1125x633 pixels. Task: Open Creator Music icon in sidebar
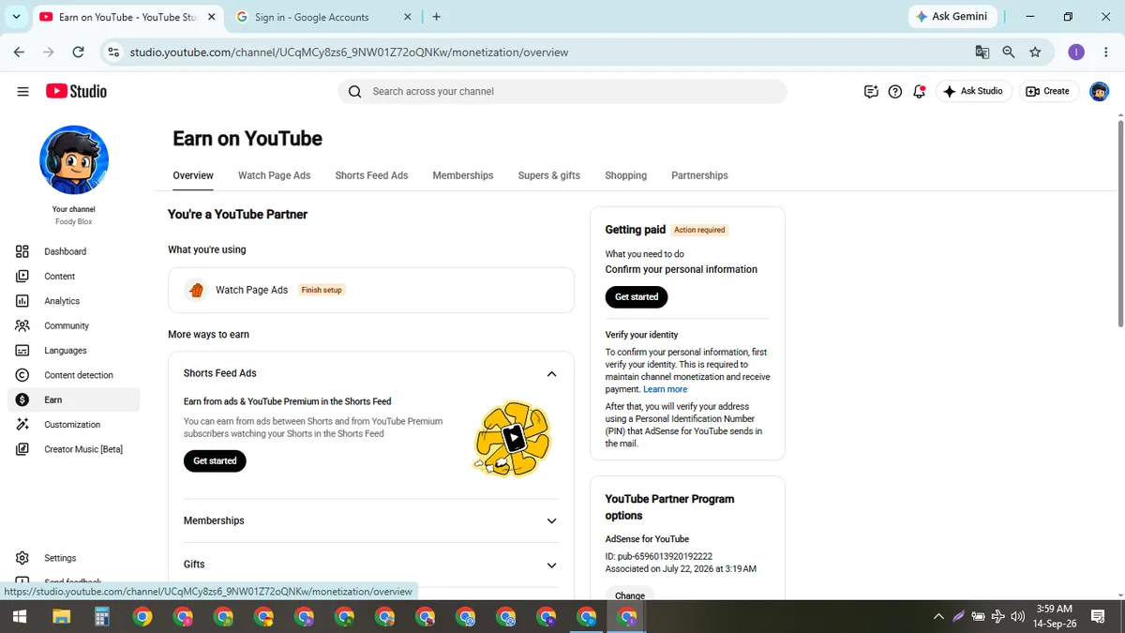[22, 449]
